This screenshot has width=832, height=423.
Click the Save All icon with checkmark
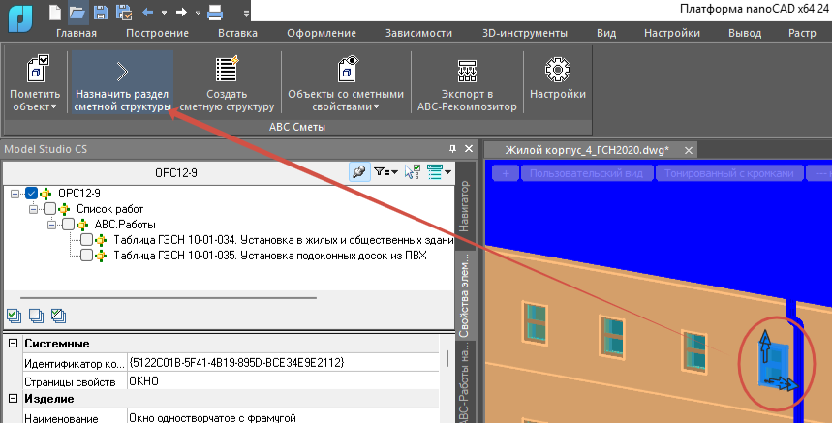point(124,12)
